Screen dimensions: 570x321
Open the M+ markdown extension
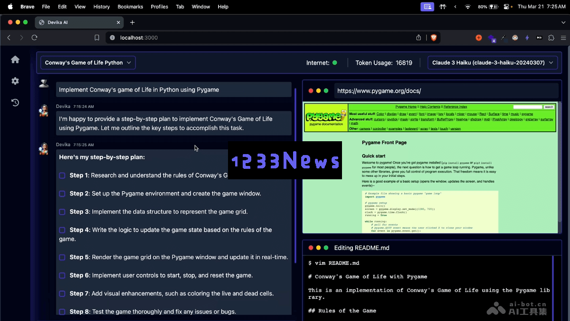tap(539, 38)
